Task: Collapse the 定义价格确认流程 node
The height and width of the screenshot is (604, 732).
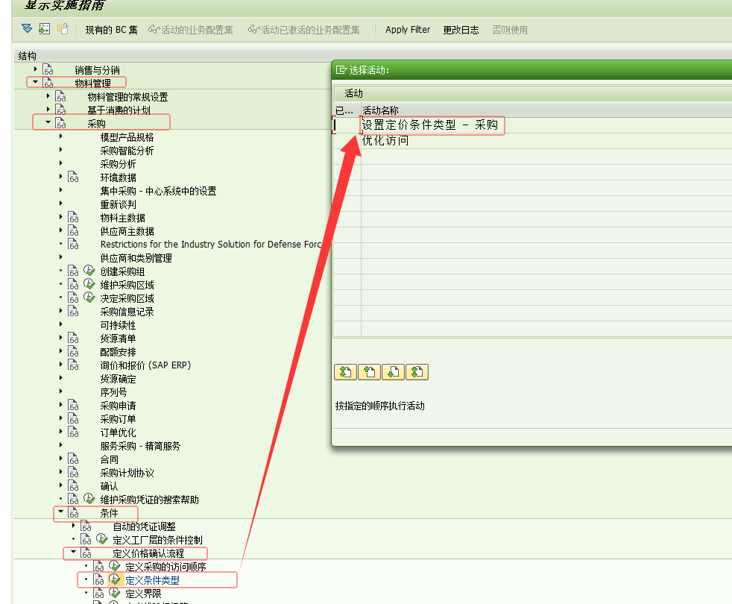Action: click(73, 553)
